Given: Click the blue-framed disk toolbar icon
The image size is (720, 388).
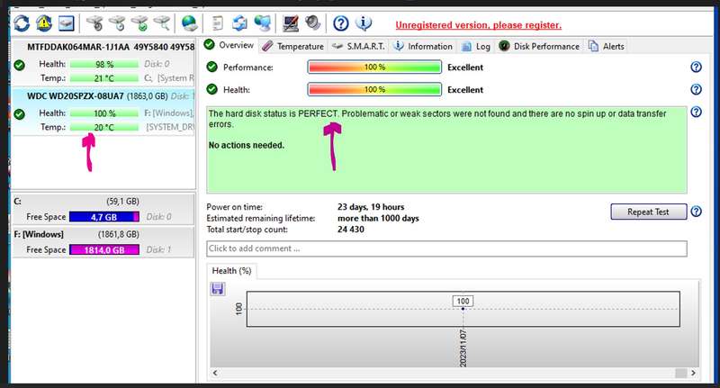Looking at the screenshot, I should pyautogui.click(x=67, y=23).
